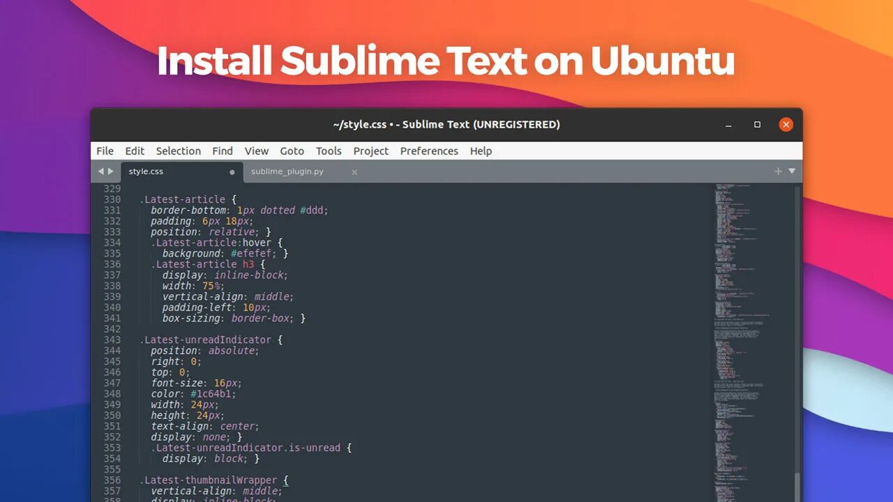The width and height of the screenshot is (893, 502).
Task: Open the Help menu
Action: 481,151
